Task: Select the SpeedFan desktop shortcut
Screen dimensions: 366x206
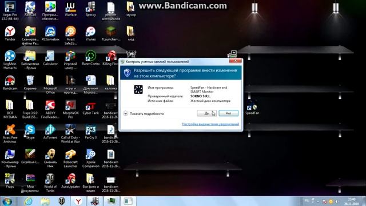Action: pos(252,108)
